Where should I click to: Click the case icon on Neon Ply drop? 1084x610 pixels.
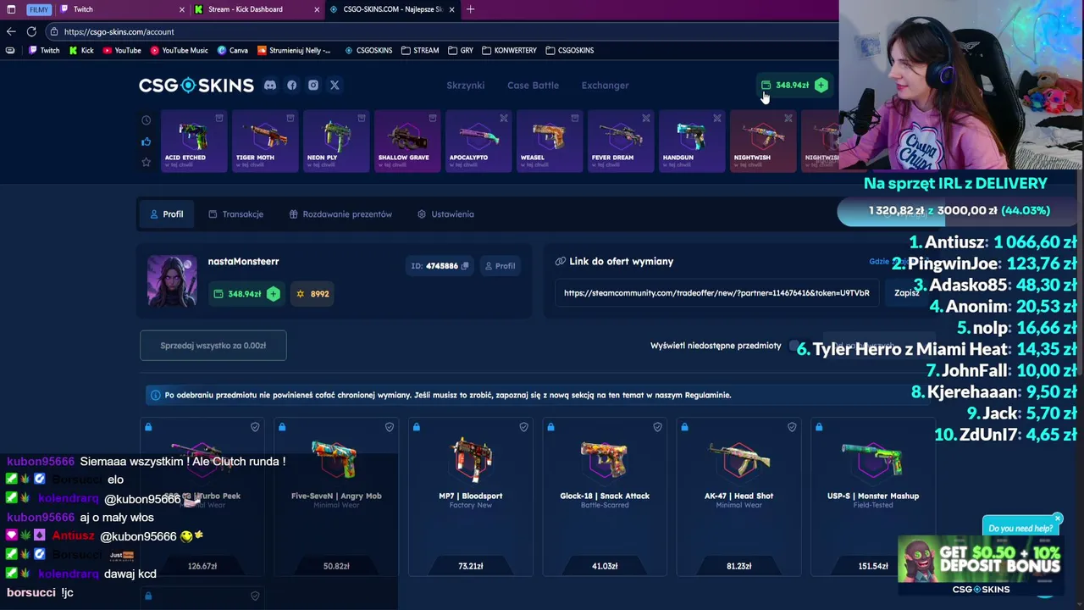[362, 118]
